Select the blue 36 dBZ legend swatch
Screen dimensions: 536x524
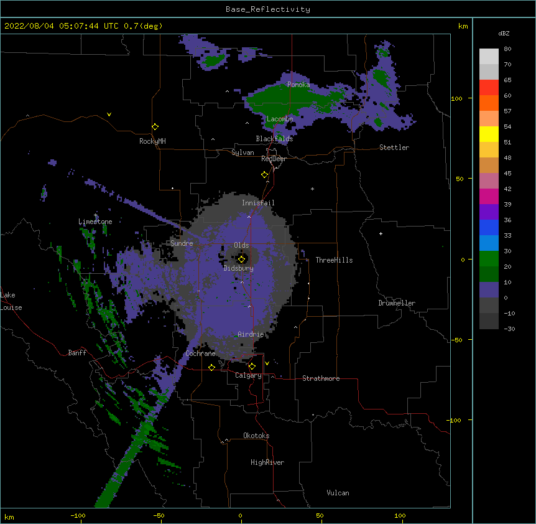[489, 227]
